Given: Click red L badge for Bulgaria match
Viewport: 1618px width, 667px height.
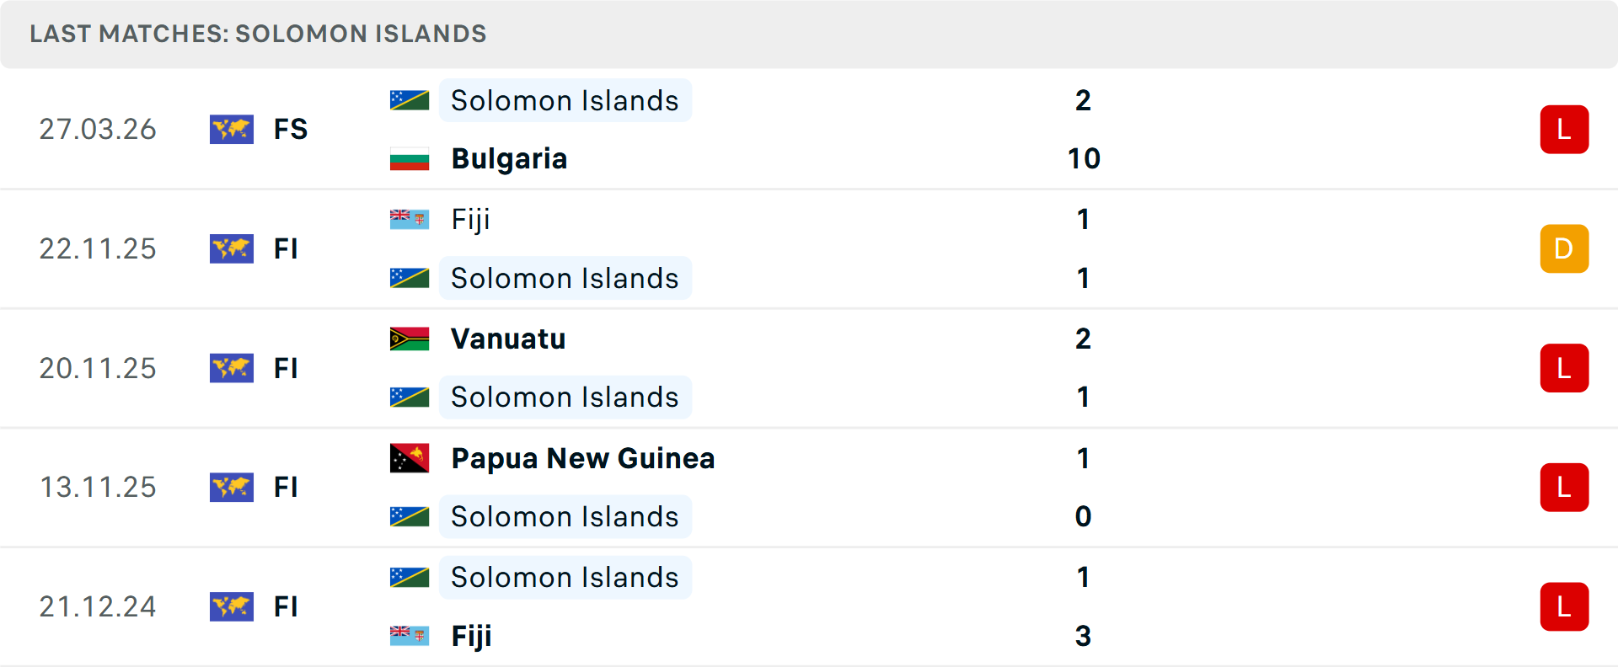Looking at the screenshot, I should pos(1564,130).
